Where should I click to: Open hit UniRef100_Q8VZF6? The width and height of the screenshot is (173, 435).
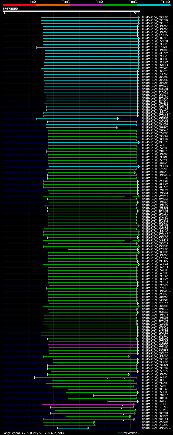[x=155, y=38]
